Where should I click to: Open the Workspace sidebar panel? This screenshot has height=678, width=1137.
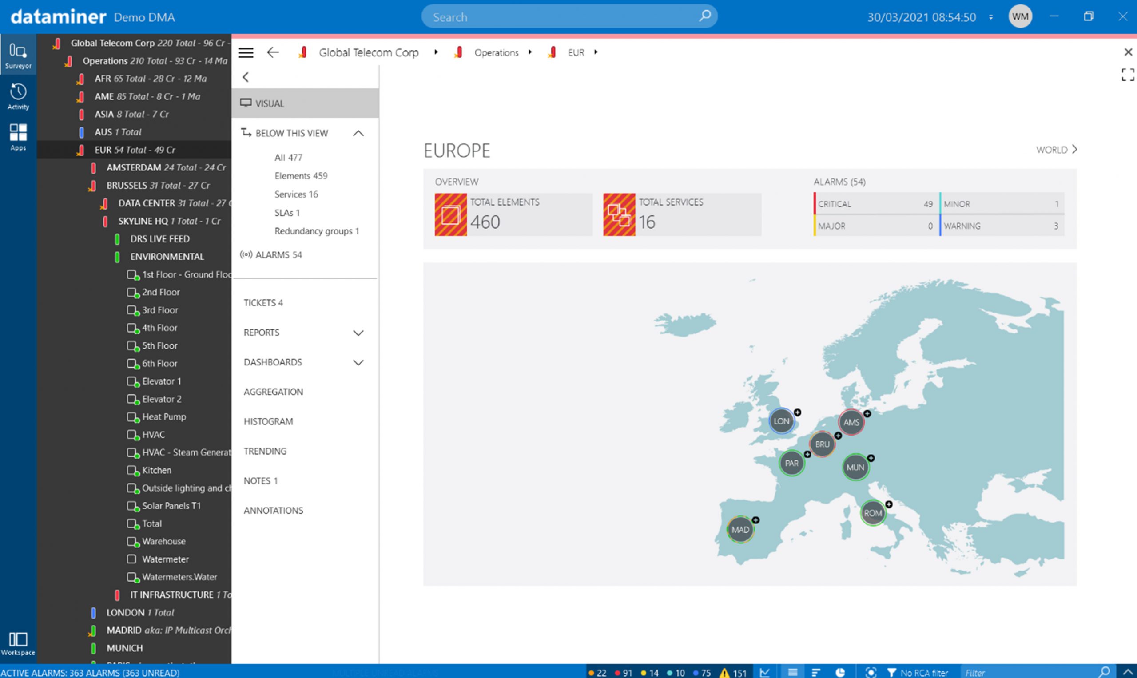click(x=18, y=643)
